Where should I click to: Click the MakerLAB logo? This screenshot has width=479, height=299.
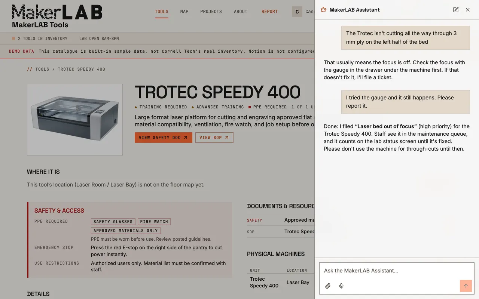point(57,12)
